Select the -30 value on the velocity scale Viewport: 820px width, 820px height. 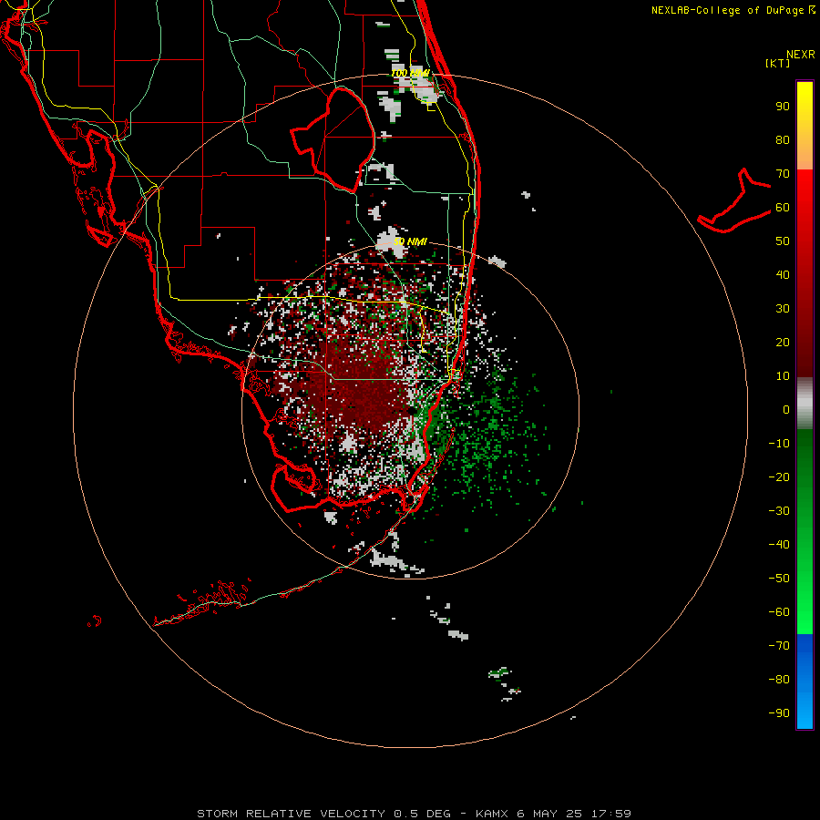[x=779, y=511]
